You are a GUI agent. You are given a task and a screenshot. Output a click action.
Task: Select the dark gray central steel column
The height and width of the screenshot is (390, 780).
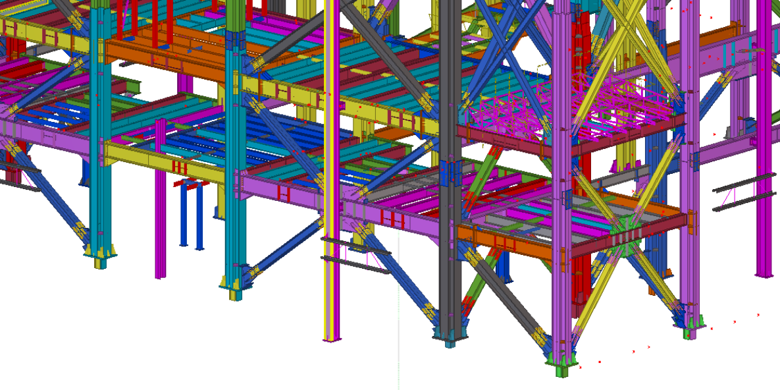[x=450, y=169]
